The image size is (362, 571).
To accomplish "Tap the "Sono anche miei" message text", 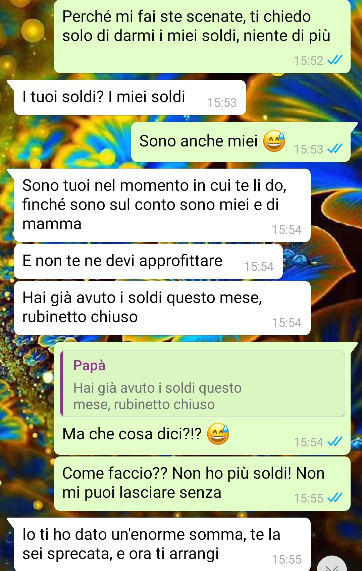I will tap(198, 141).
